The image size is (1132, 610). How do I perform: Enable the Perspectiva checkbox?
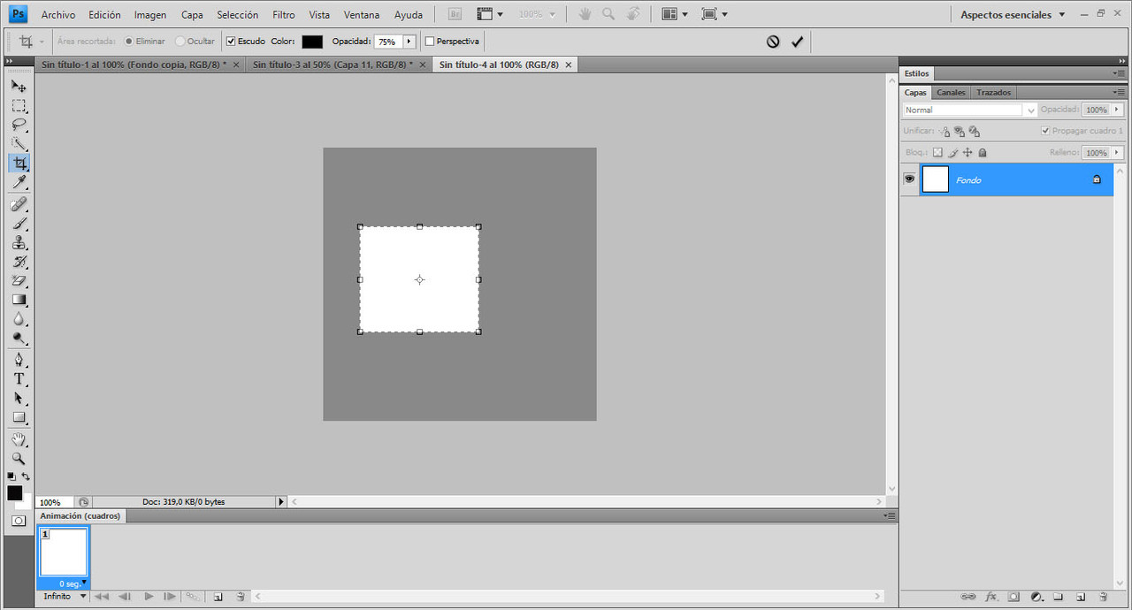coord(430,42)
